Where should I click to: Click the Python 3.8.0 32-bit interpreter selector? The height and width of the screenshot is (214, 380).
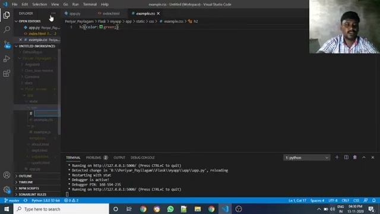coord(46,200)
